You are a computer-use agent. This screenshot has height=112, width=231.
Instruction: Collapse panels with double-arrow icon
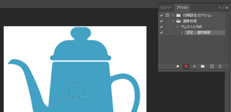pyautogui.click(x=220, y=8)
